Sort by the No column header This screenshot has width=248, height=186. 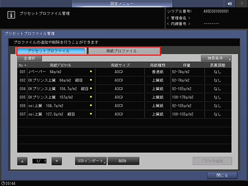23,65
